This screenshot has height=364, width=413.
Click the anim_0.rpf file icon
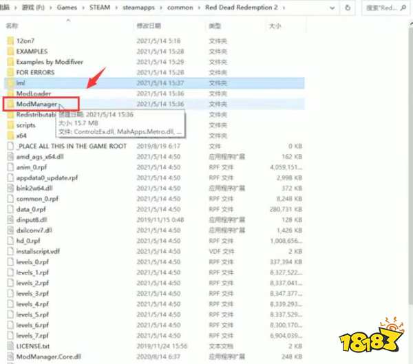pyautogui.click(x=10, y=167)
